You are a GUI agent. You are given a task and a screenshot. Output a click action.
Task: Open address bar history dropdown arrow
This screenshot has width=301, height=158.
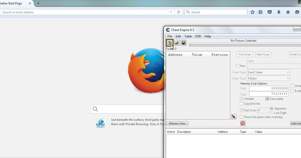click(171, 12)
